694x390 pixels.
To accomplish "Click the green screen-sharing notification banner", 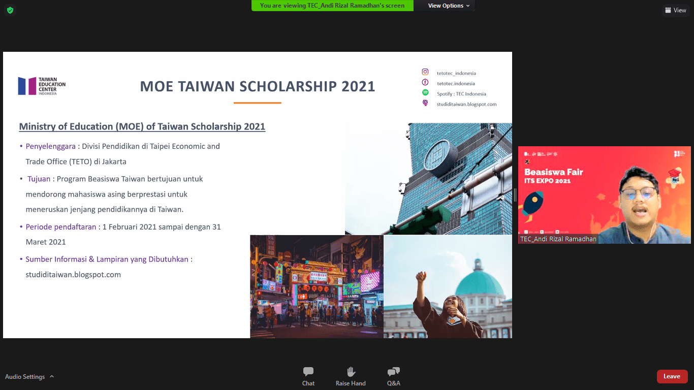I will [x=332, y=6].
